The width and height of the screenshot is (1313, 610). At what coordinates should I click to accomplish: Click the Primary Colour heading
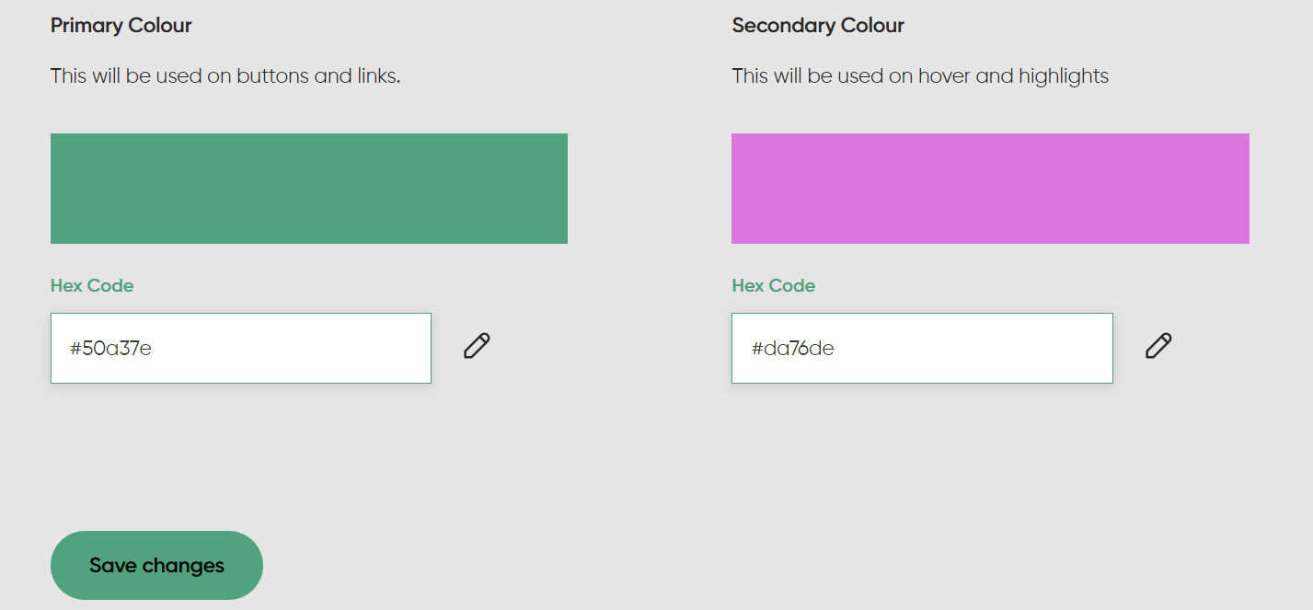[121, 26]
